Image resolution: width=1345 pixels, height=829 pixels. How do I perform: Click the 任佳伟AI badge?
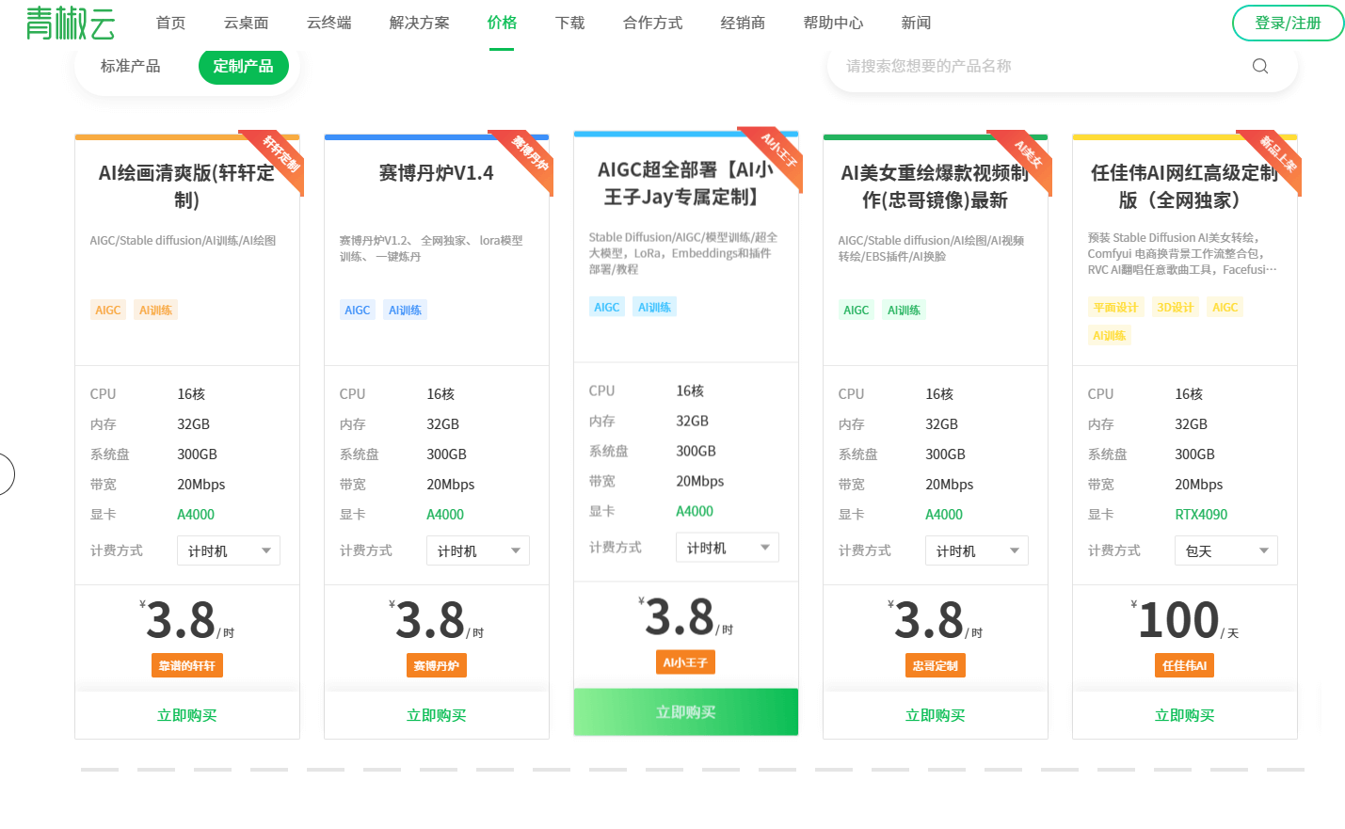[x=1185, y=665]
